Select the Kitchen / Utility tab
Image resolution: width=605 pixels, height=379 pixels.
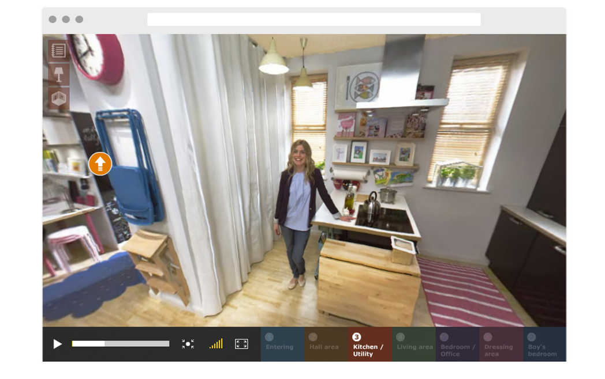tap(370, 344)
